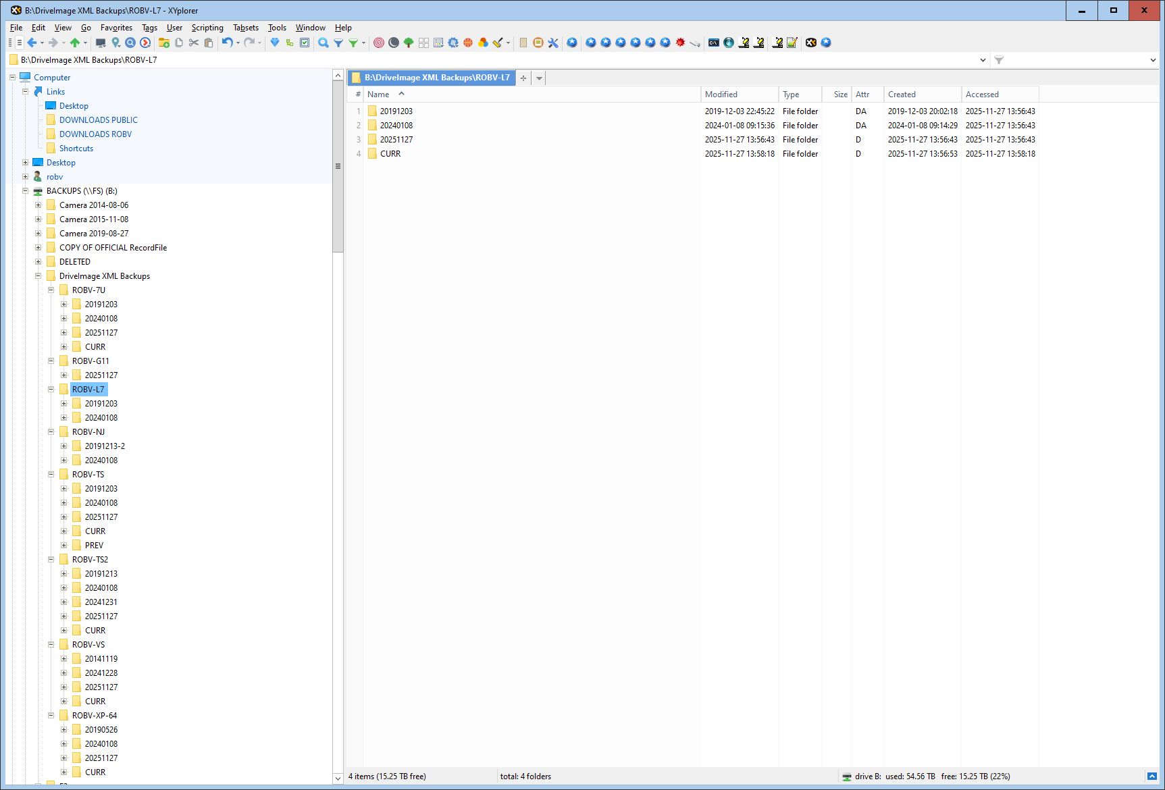Open the Scripting menu
1165x790 pixels.
(x=207, y=28)
